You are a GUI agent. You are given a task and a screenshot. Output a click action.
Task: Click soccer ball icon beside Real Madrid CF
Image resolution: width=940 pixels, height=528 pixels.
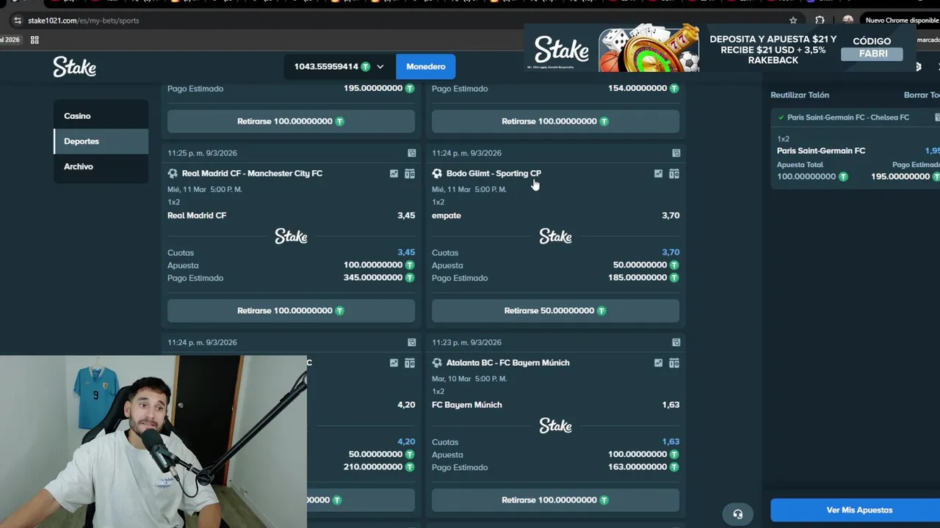pos(173,174)
